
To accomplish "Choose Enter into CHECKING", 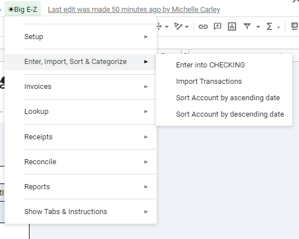I will [x=224, y=65].
